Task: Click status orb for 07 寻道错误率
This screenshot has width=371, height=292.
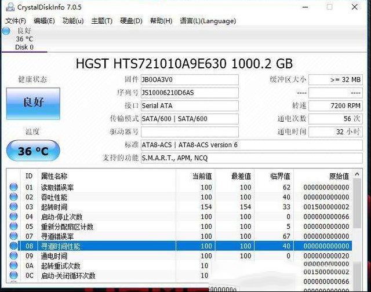Action: pyautogui.click(x=14, y=236)
